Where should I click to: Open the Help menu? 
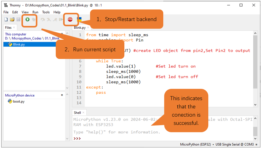(57, 12)
